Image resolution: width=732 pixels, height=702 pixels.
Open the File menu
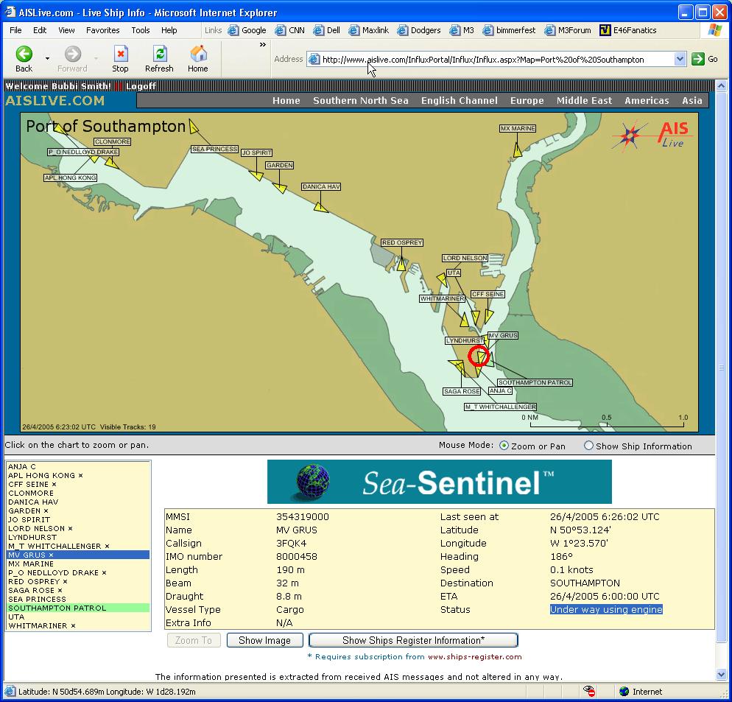(x=15, y=30)
